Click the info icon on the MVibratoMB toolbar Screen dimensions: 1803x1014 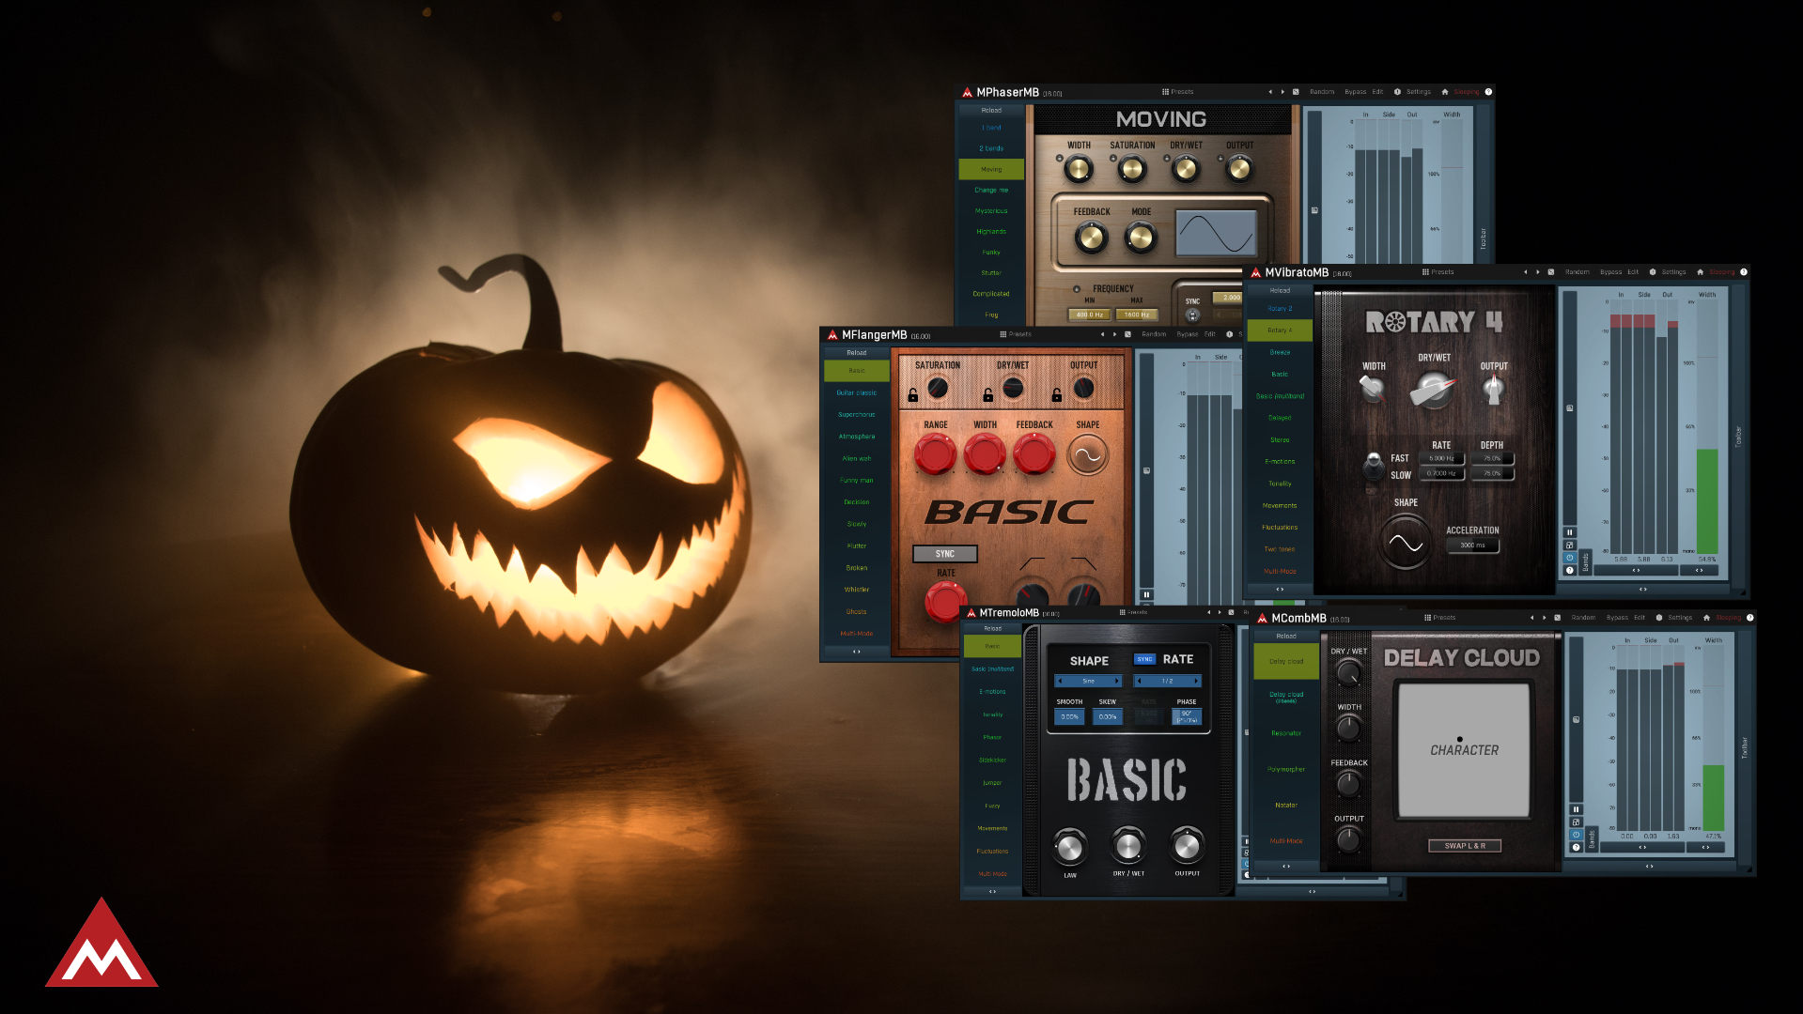[x=1653, y=271]
